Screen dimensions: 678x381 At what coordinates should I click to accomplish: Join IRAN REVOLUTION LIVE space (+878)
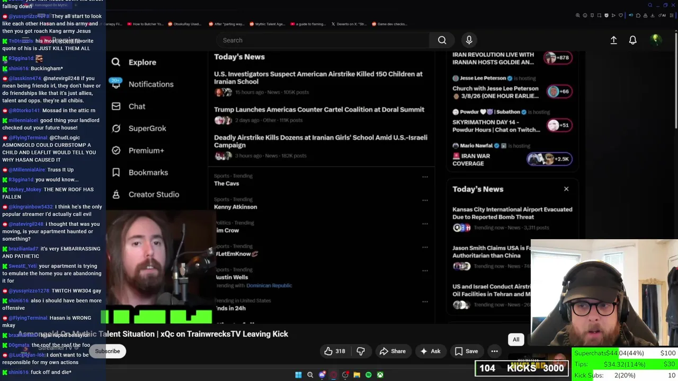tap(558, 58)
